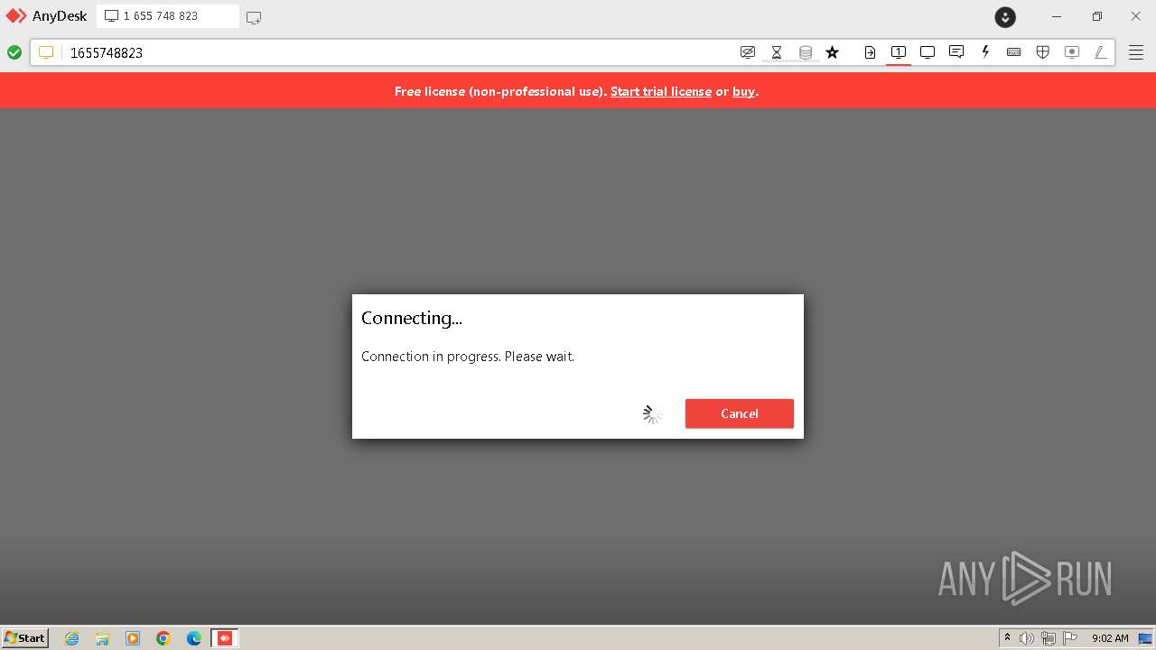Select the AnyDesk taskbar button

tap(225, 638)
